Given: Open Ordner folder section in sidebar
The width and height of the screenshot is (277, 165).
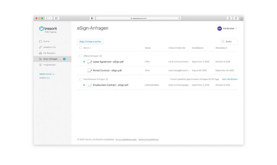Looking at the screenshot, I should click(46, 41).
